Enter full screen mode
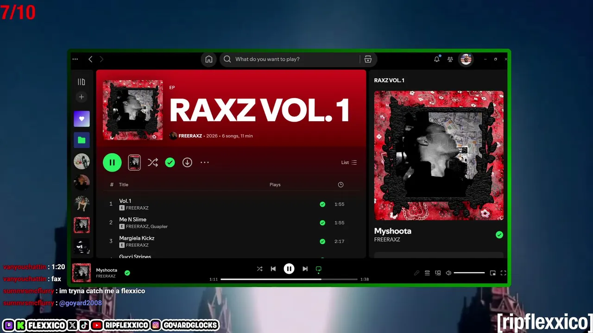 click(503, 273)
